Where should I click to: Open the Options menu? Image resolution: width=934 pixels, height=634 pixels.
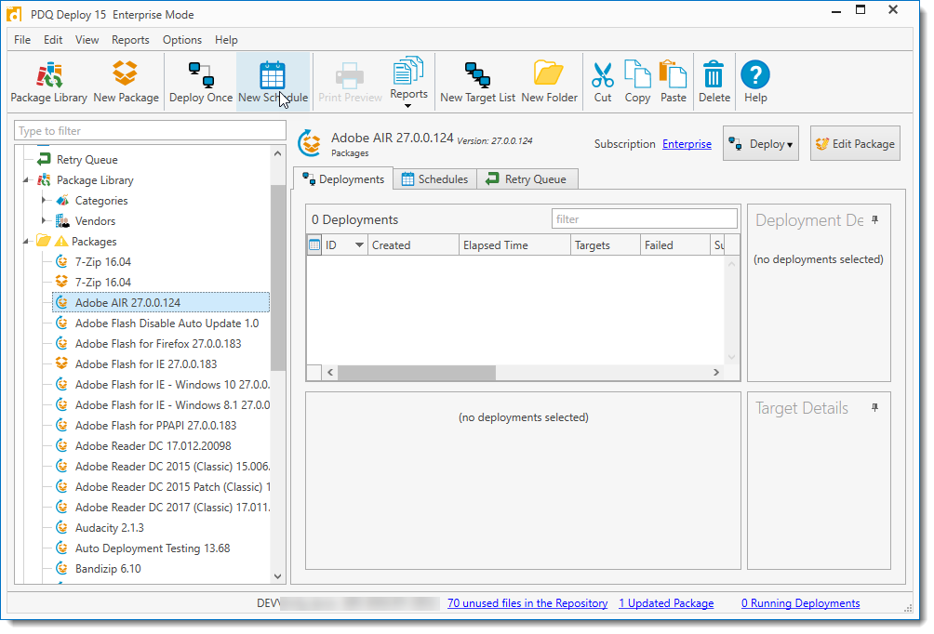click(182, 40)
